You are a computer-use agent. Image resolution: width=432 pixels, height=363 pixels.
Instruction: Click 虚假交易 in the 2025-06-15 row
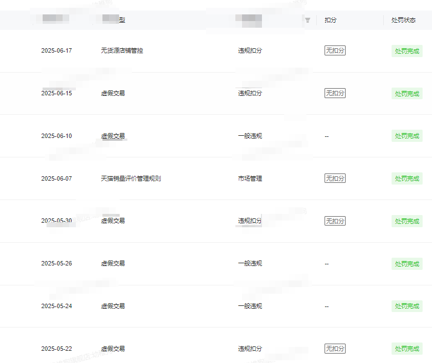click(x=112, y=94)
